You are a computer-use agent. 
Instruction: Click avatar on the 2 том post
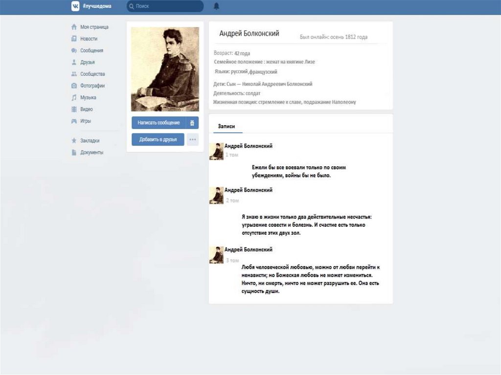coord(216,196)
